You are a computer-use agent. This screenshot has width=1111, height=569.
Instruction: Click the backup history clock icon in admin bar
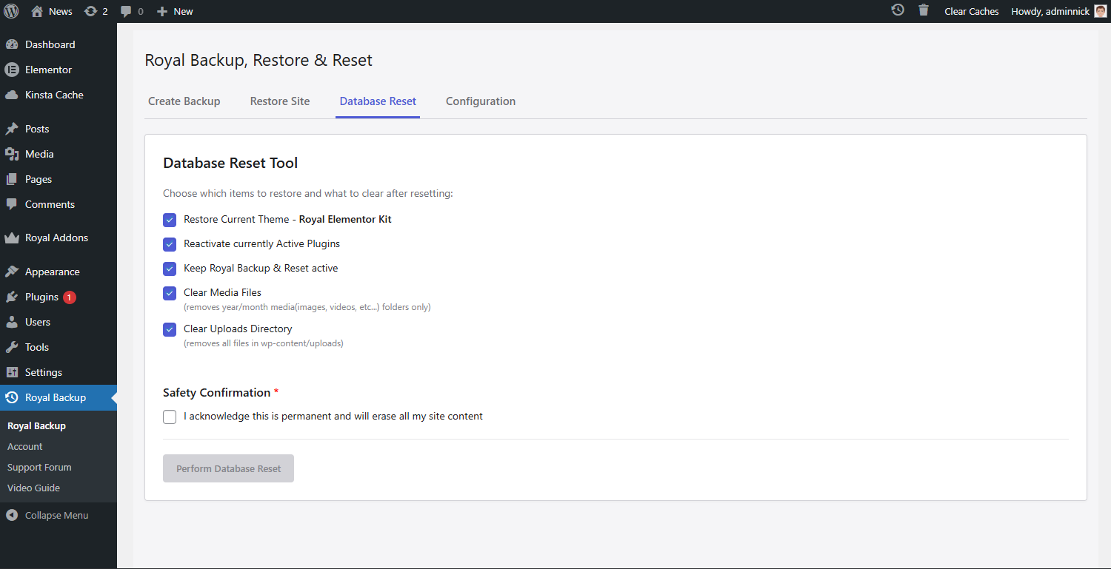[898, 10]
